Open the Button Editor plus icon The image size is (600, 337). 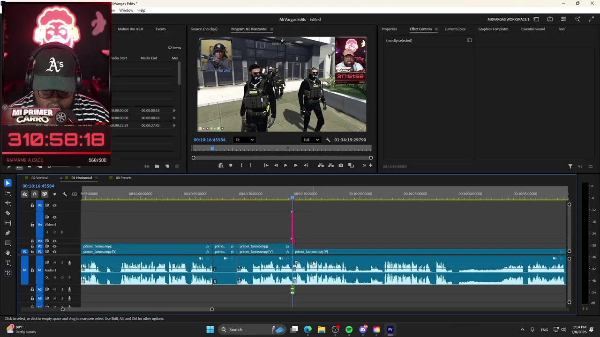coord(370,165)
